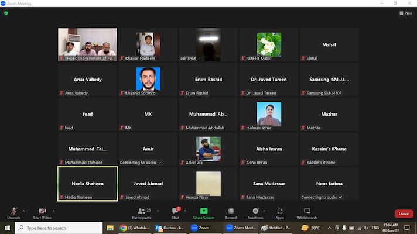Viewport: 417px width, 234px height.
Task: Select Nadia Shaheen's highlighted video tile
Action: pos(87,184)
